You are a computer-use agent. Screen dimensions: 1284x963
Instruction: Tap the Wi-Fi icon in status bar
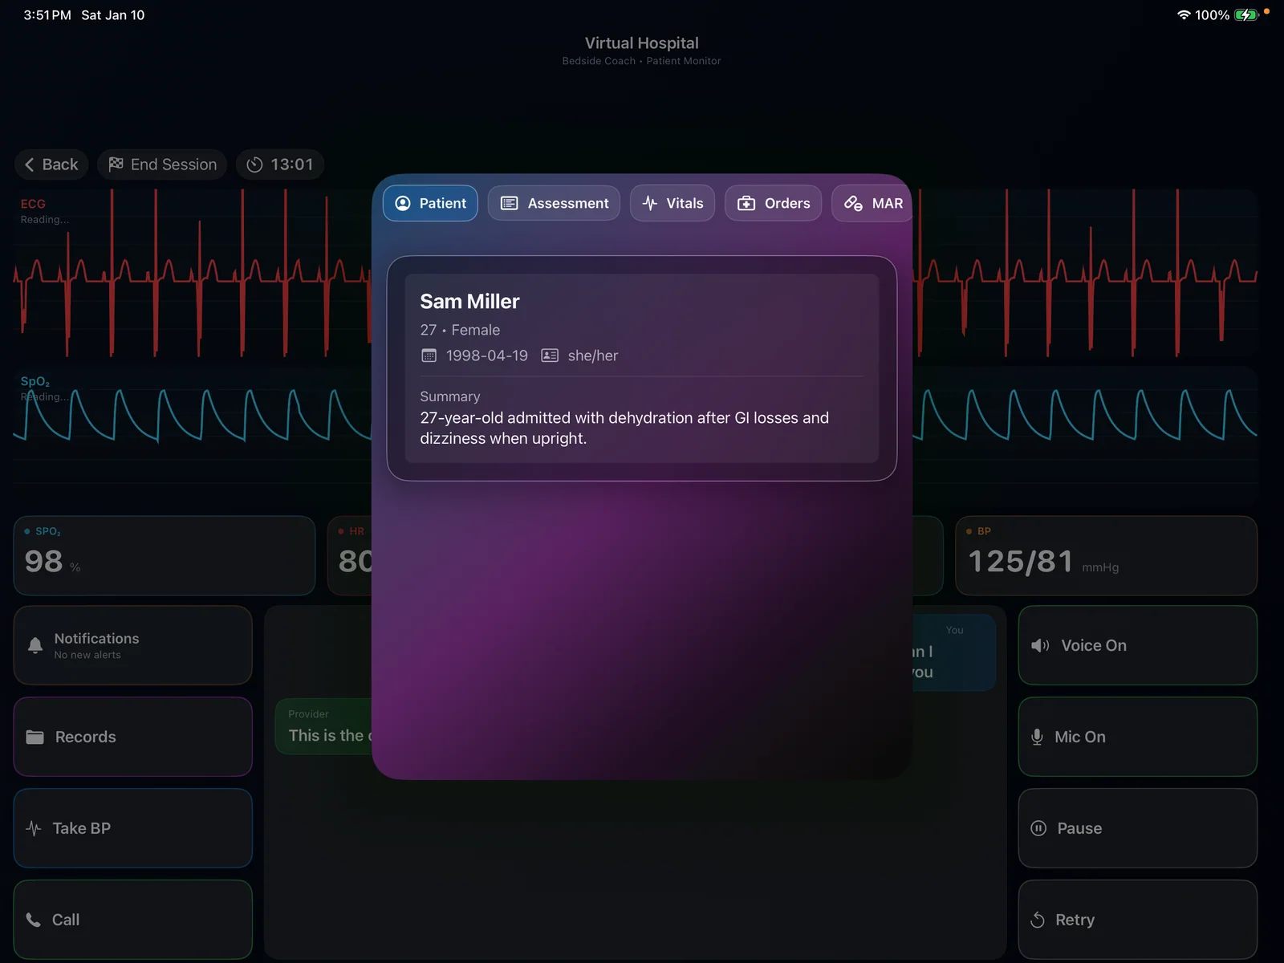(1184, 15)
